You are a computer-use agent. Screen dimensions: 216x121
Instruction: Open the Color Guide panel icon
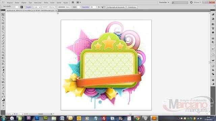pyautogui.click(x=213, y=18)
